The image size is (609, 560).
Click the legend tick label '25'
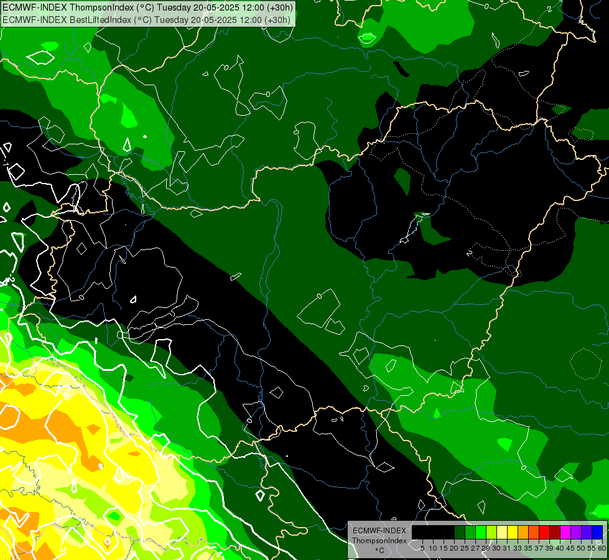(465, 548)
